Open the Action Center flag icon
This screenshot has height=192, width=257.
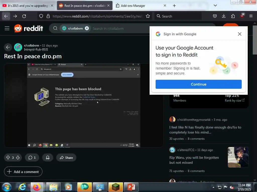[x=225, y=187]
